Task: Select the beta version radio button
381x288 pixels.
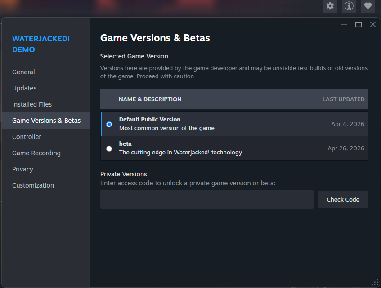Action: [x=109, y=148]
